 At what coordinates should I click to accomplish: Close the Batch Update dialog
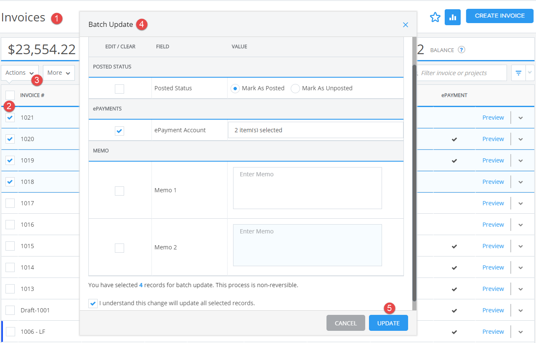pyautogui.click(x=406, y=25)
